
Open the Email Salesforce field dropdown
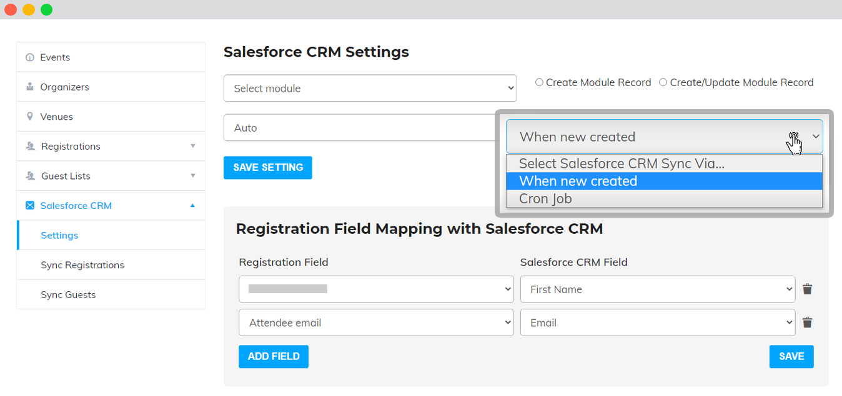658,322
